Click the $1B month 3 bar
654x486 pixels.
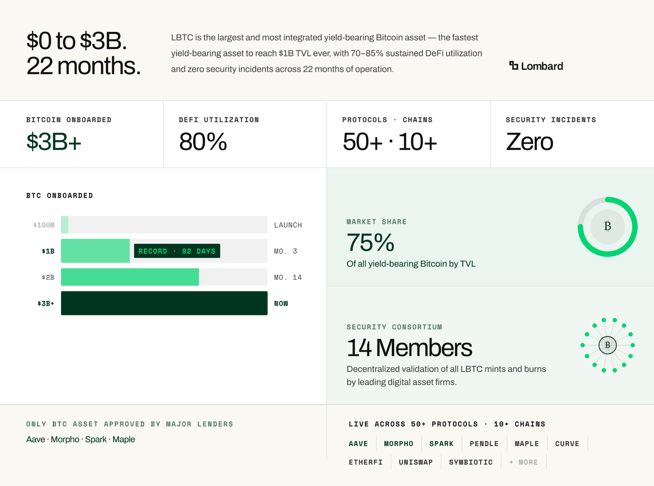click(164, 251)
